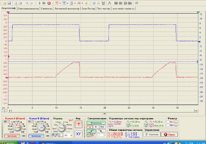Open the 1:1 scale dropdown
206x144 pixels.
pos(68,135)
